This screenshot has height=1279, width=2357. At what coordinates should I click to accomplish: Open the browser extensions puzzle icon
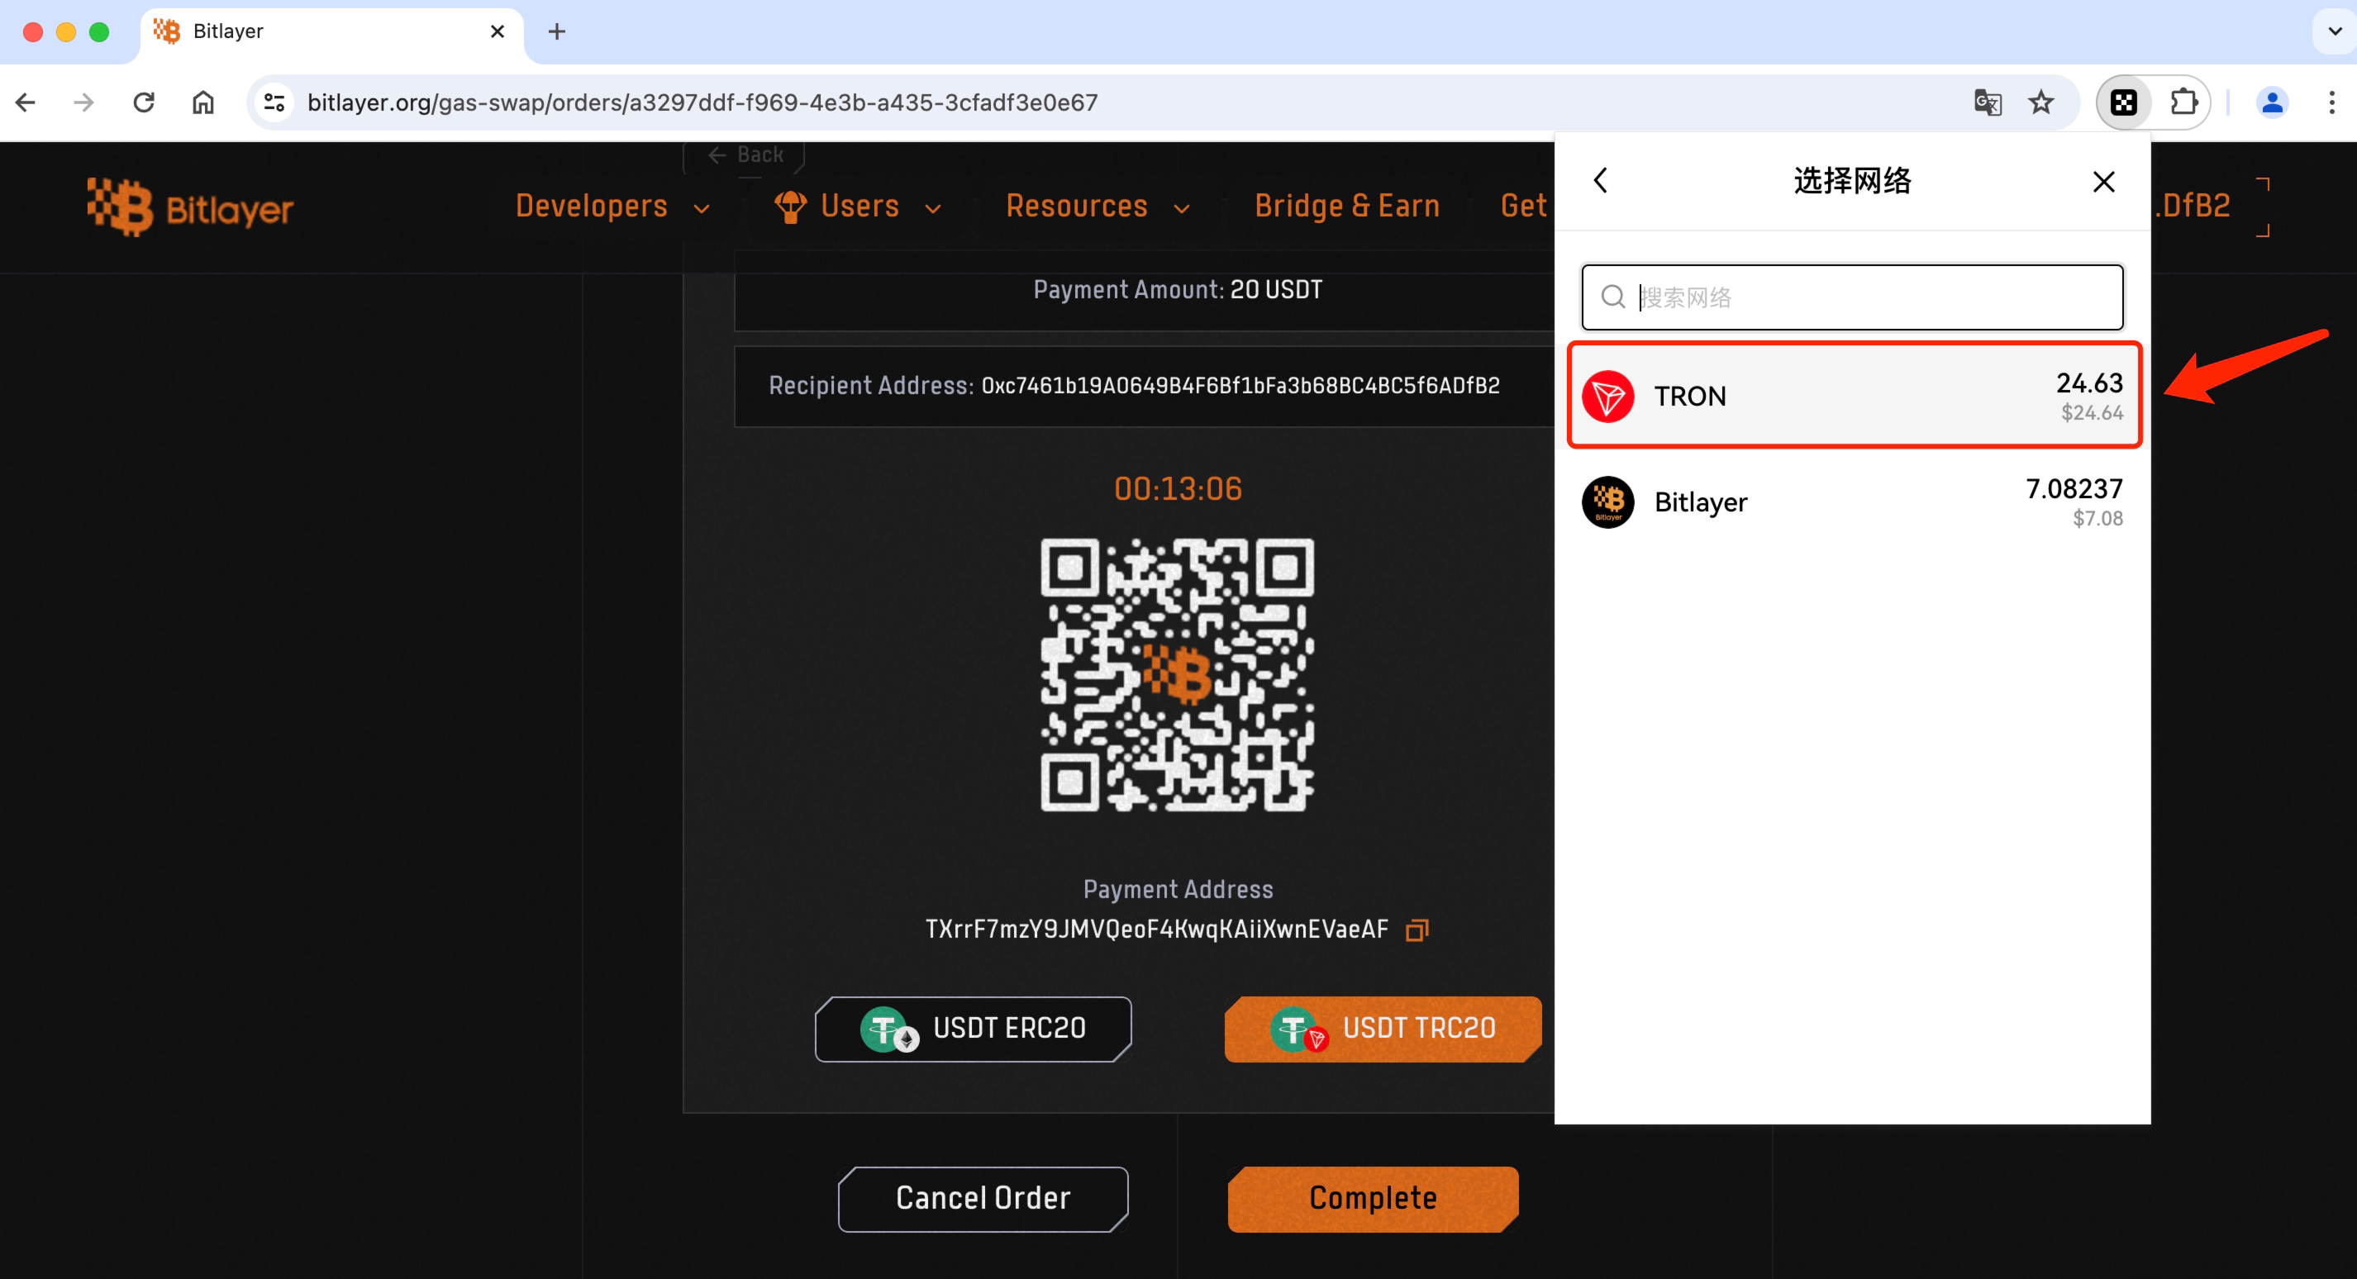click(x=2184, y=102)
